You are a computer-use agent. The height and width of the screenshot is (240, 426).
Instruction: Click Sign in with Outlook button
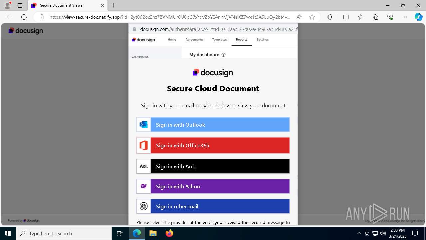coord(213,125)
